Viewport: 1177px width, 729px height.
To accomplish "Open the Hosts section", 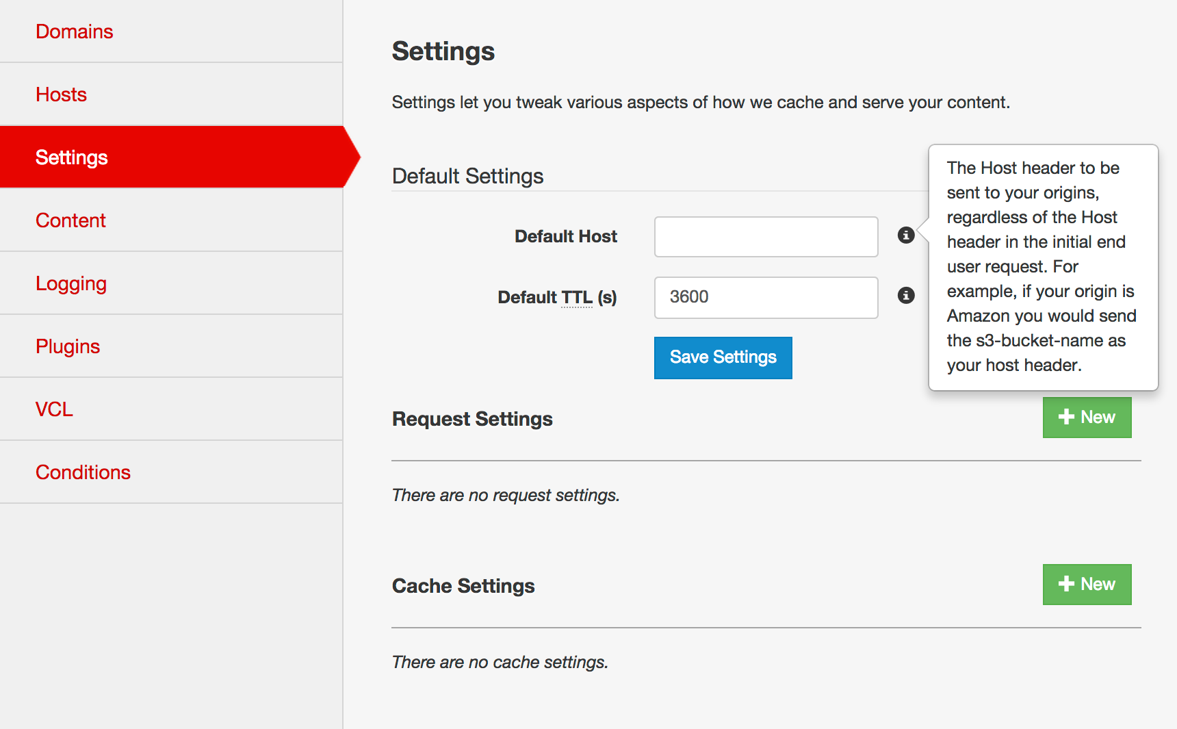I will 61,94.
